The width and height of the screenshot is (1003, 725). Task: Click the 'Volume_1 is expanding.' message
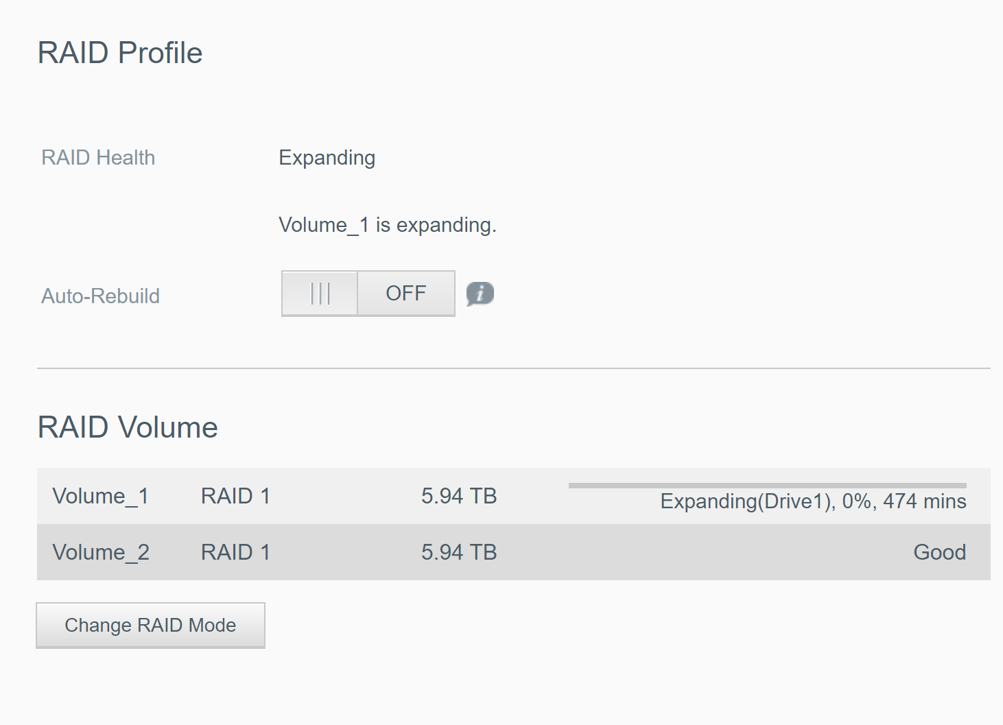388,226
